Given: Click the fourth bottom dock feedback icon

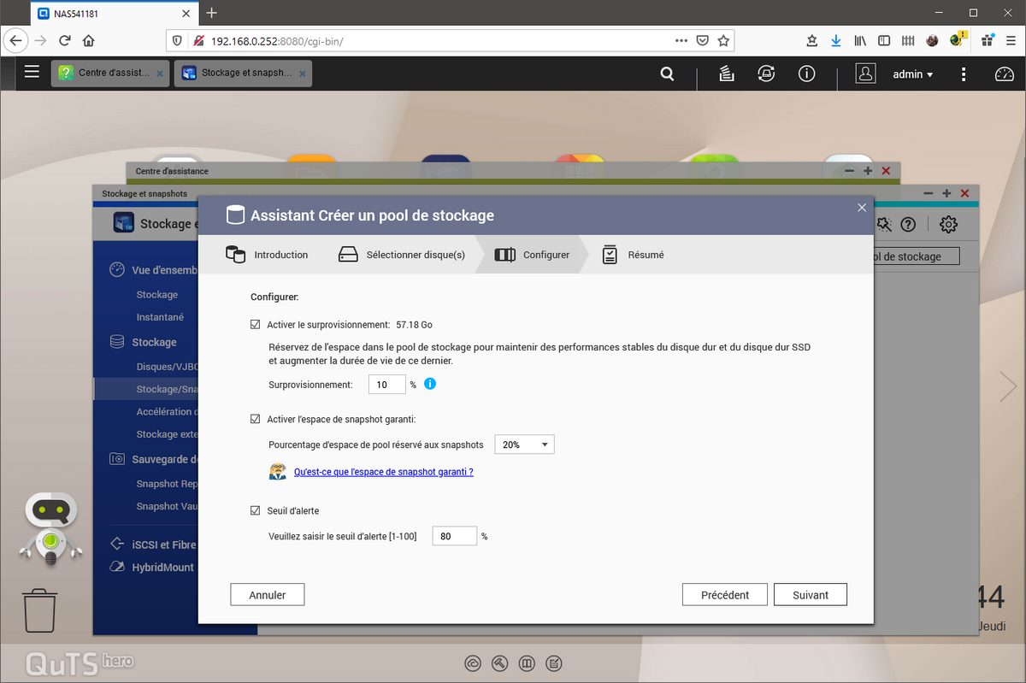Looking at the screenshot, I should click(554, 663).
